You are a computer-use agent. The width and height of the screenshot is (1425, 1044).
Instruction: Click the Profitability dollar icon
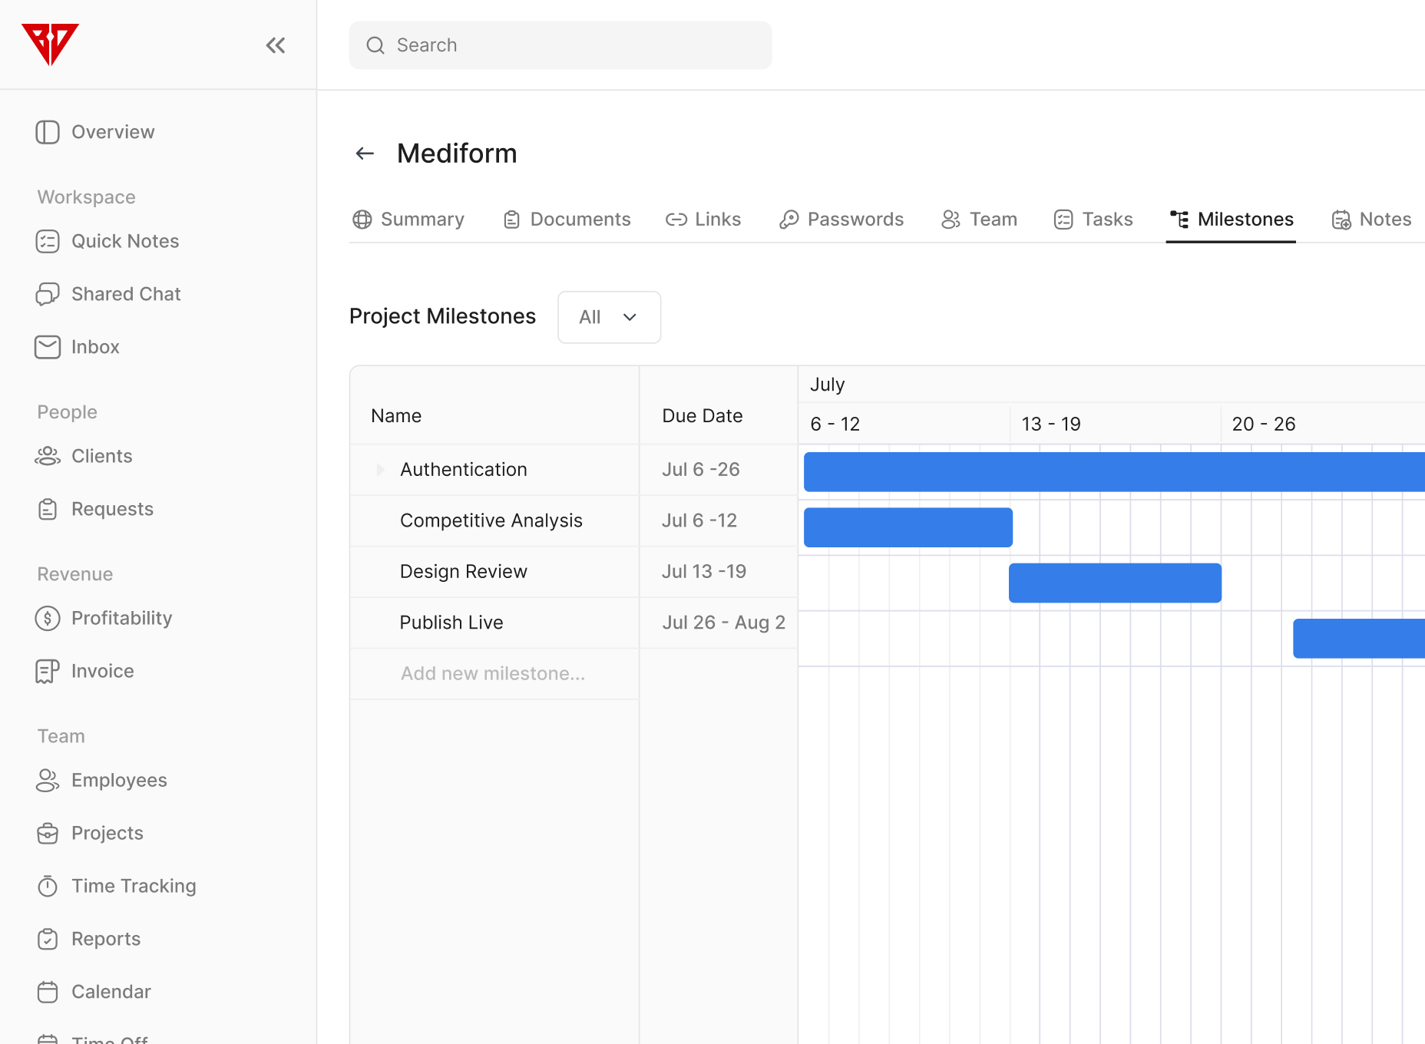click(x=48, y=618)
